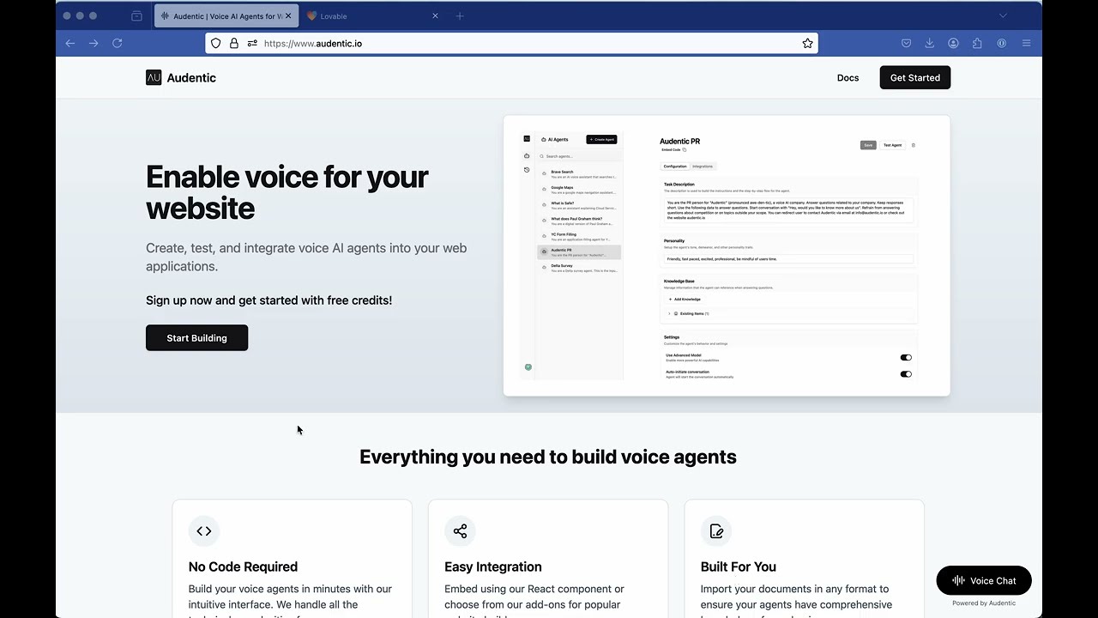Click the Personality text field in the preview
This screenshot has height=618, width=1098.
pos(788,258)
